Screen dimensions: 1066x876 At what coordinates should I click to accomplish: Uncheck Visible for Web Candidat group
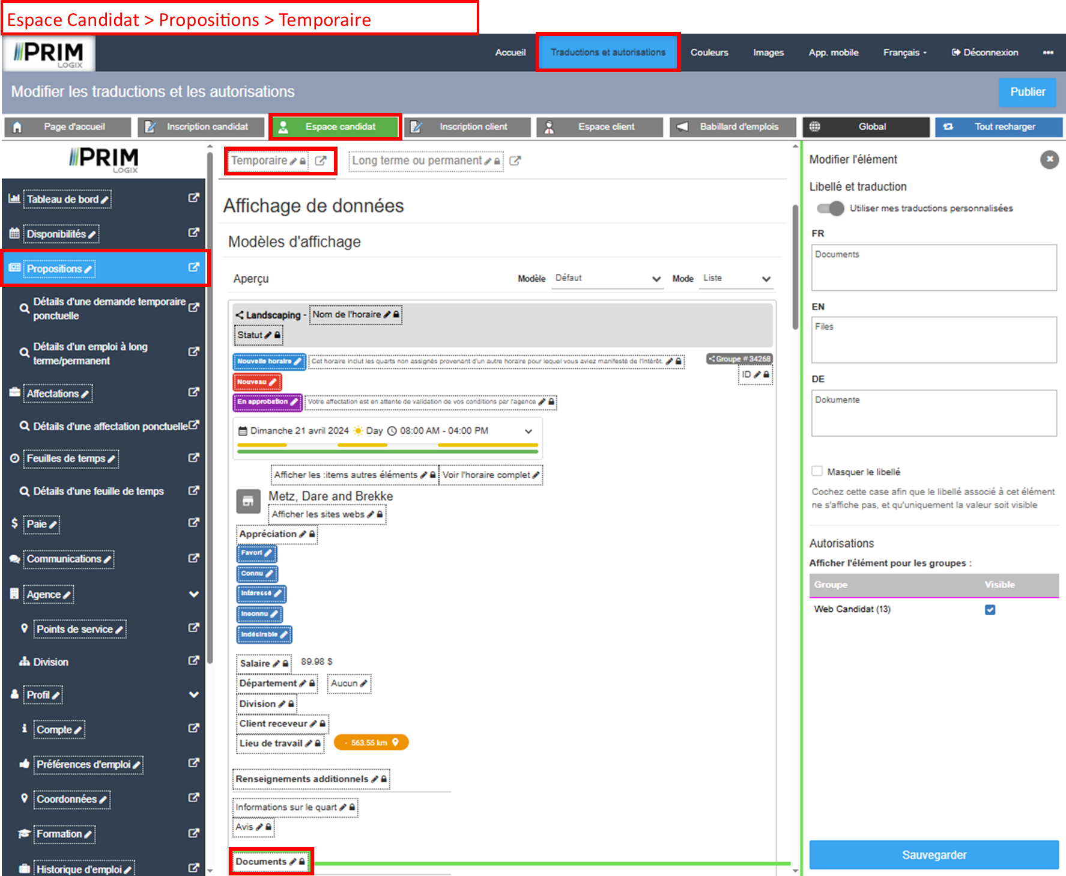(990, 610)
